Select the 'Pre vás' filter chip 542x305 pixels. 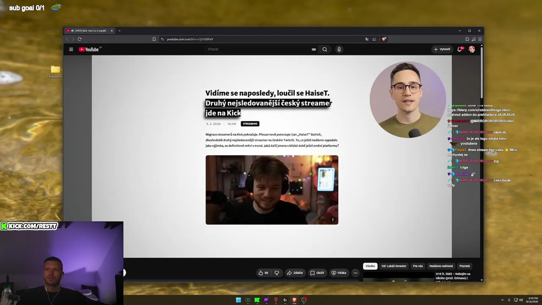click(x=418, y=266)
